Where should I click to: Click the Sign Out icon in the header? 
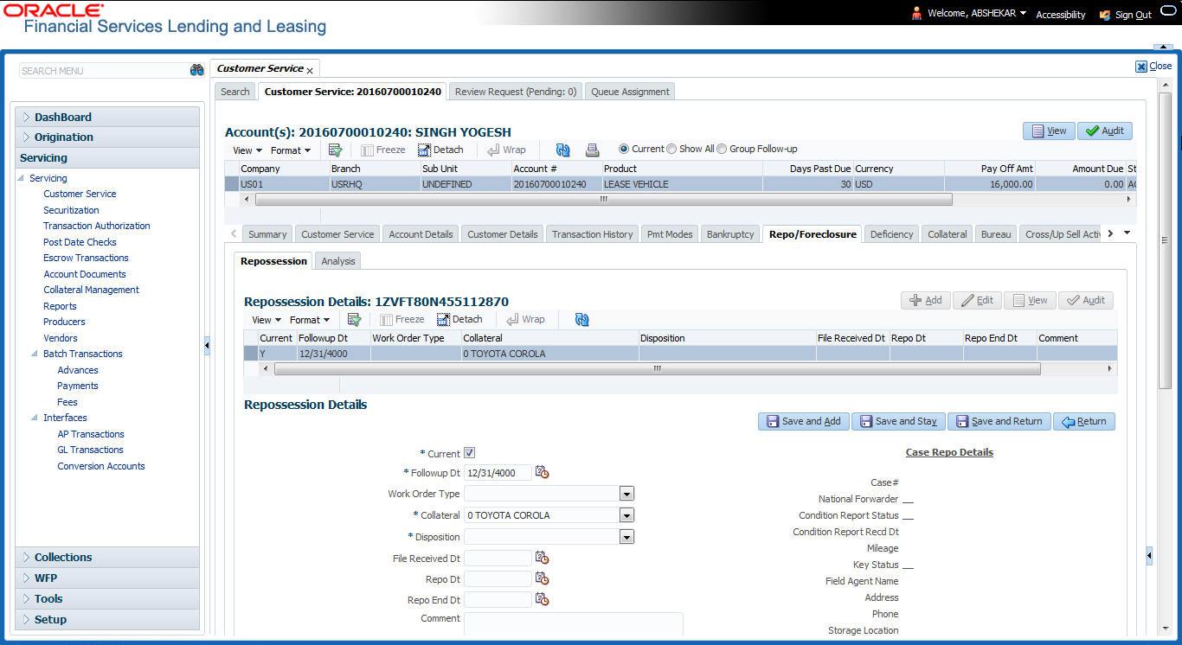click(1105, 15)
